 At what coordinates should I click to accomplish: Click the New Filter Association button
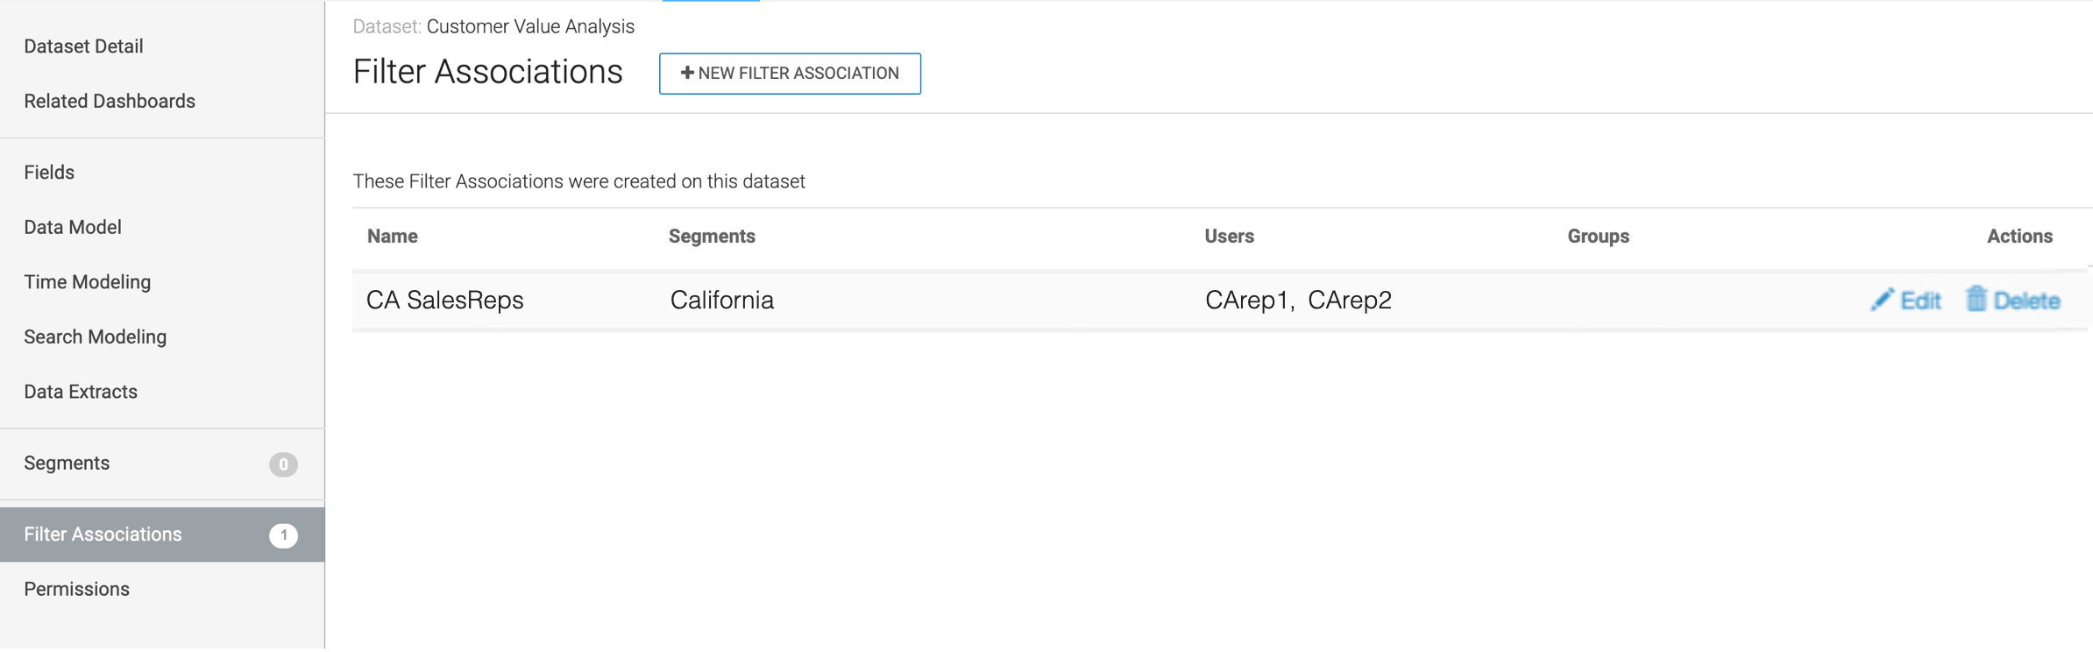click(790, 74)
